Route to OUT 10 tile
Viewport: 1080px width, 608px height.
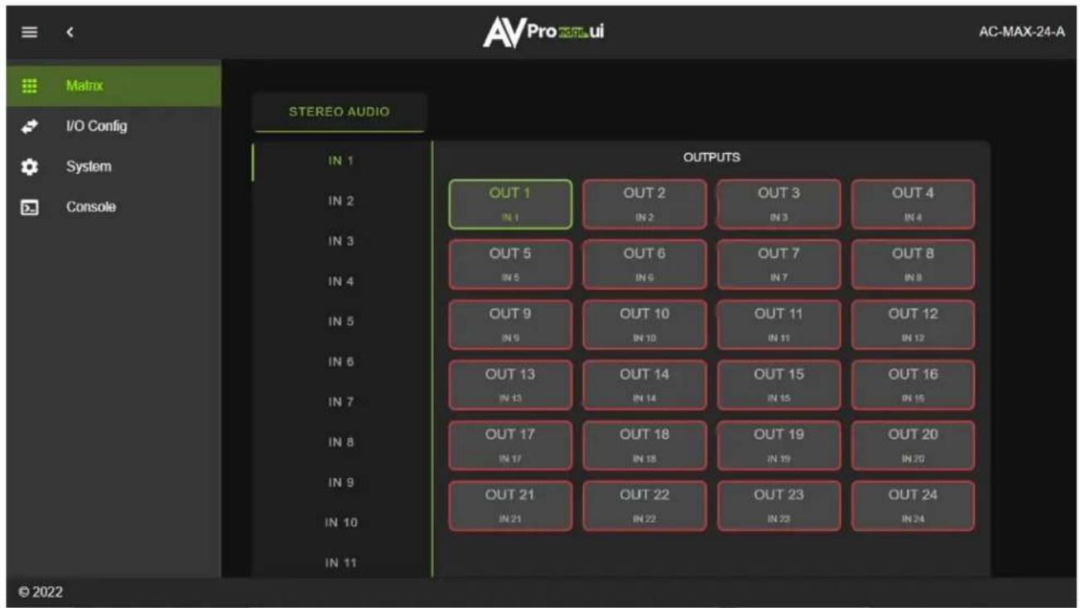644,325
